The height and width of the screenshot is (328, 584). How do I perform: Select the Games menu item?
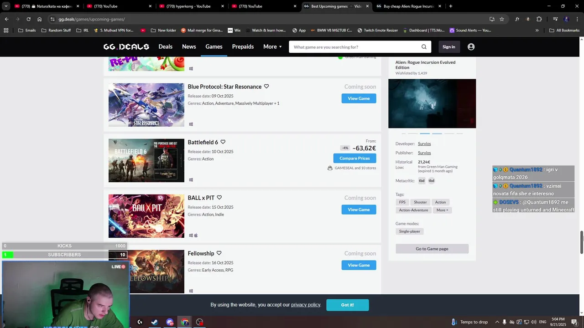click(214, 47)
